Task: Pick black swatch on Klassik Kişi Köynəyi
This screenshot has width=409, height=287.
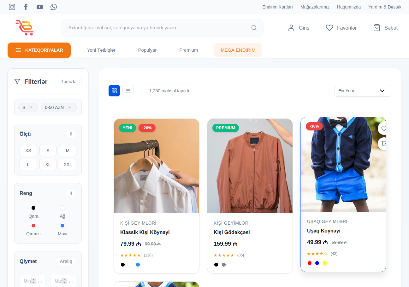Action: (123, 265)
